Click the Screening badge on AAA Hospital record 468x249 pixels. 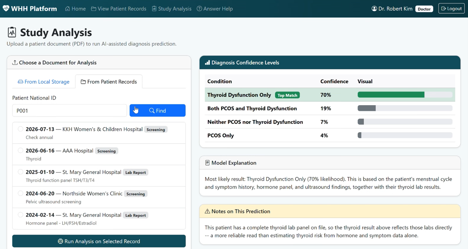click(106, 151)
